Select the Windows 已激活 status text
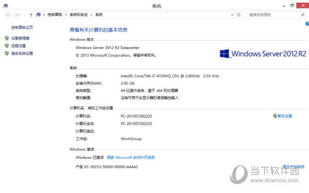Image resolution: width=309 pixels, height=193 pixels. (90, 157)
